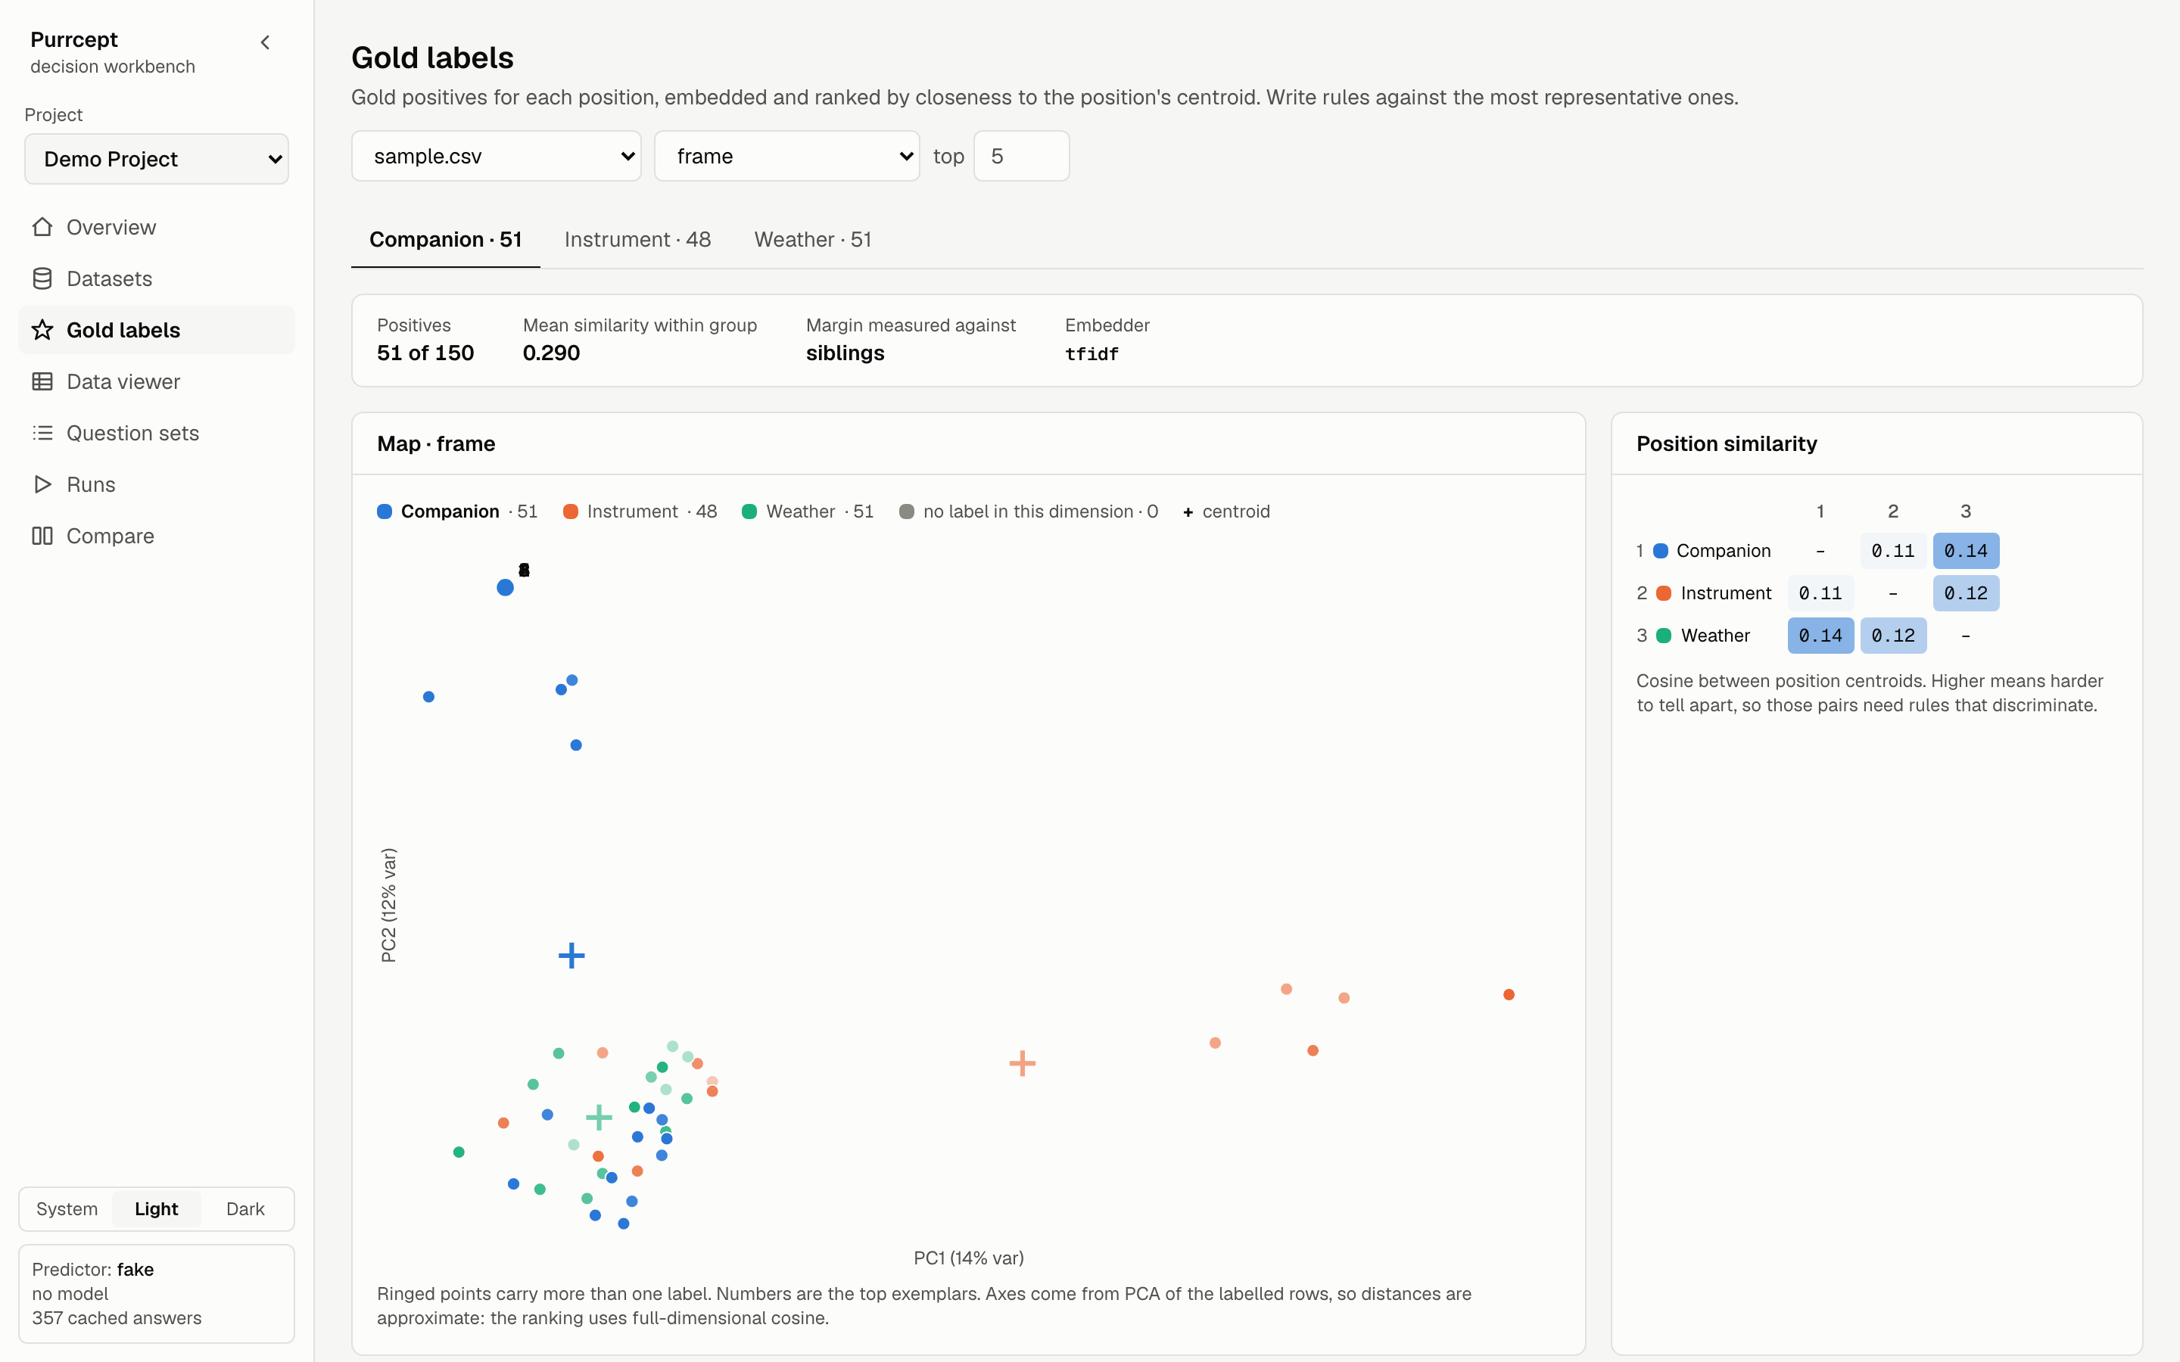Viewport: 2180px width, 1362px height.
Task: Open the Runs page
Action: pyautogui.click(x=157, y=484)
